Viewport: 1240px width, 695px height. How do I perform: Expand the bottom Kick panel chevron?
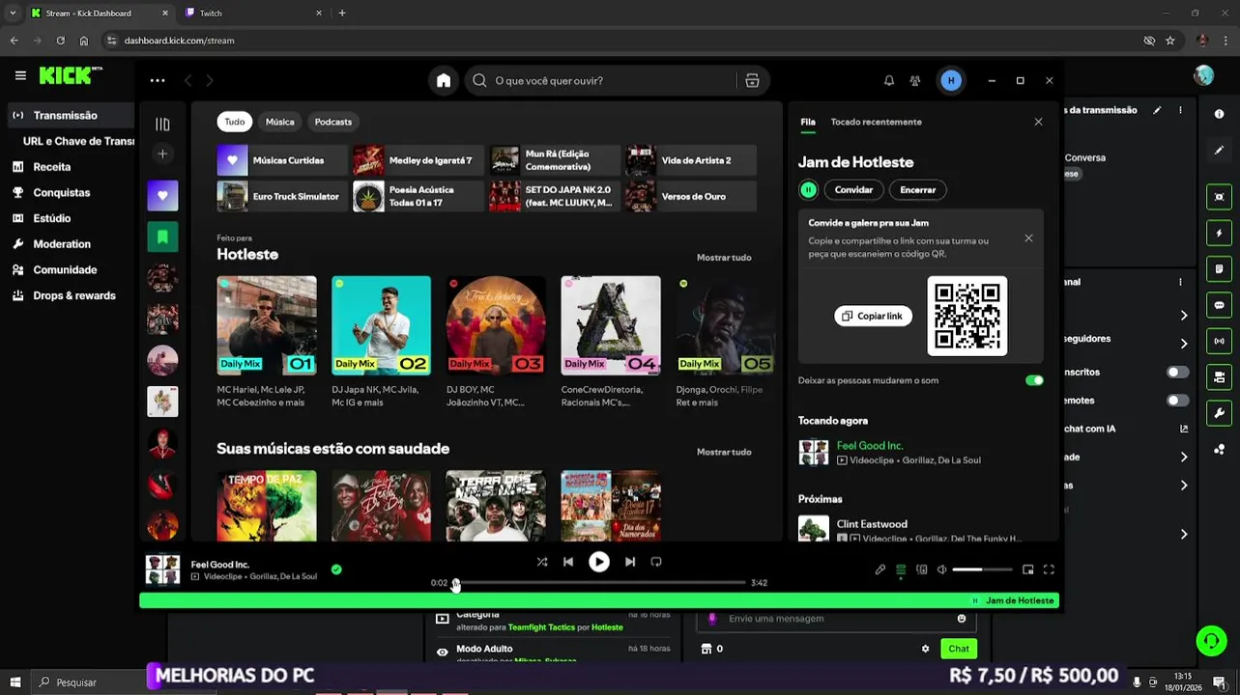[1184, 534]
